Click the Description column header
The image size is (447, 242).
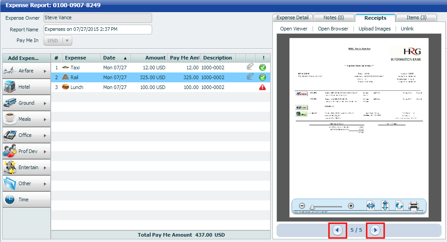coord(218,58)
